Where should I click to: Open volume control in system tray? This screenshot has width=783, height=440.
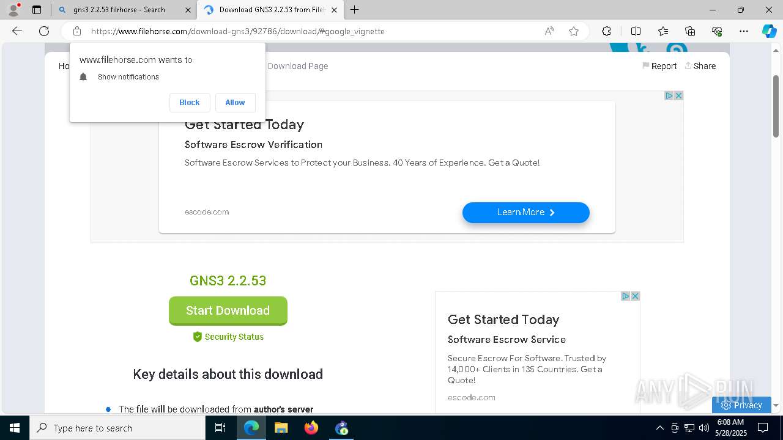tap(704, 428)
